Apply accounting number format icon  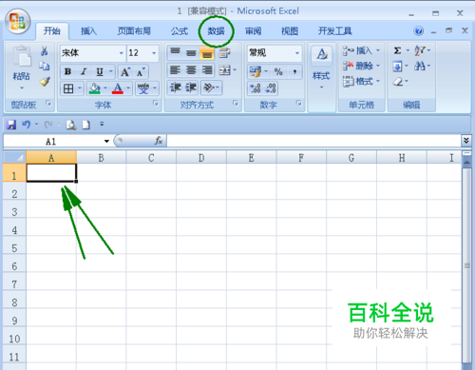pyautogui.click(x=256, y=71)
